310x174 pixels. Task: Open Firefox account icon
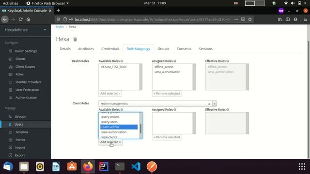(295, 19)
